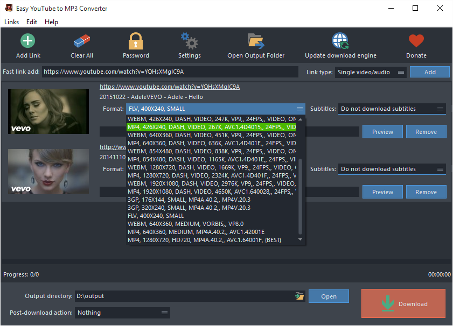Open the Links menu
This screenshot has width=453, height=326.
click(x=11, y=22)
